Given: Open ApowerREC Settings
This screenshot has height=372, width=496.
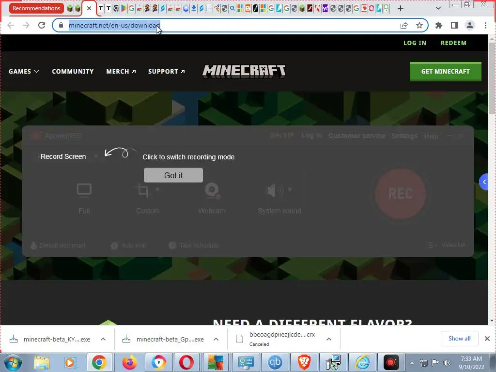Looking at the screenshot, I should pyautogui.click(x=404, y=136).
